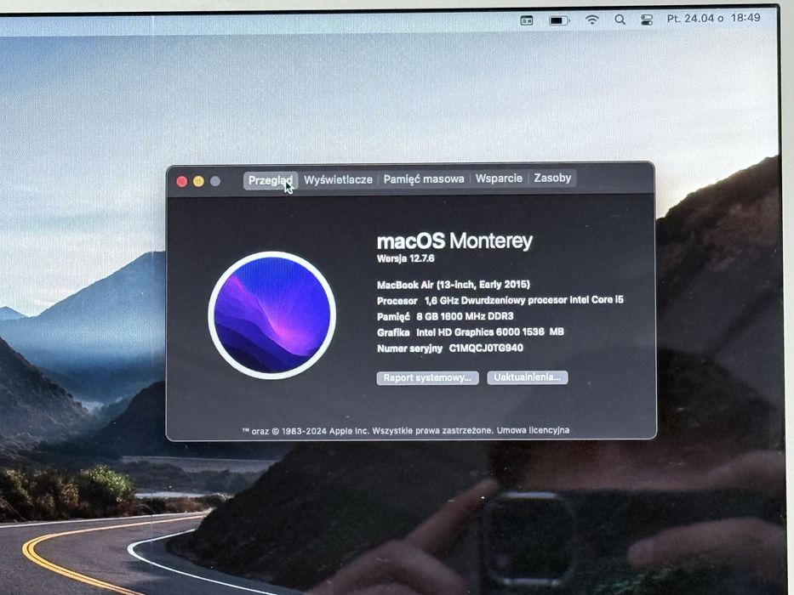794x595 pixels.
Task: Click the 8 GB 1600 MHz DDR3 value
Action: tap(465, 316)
